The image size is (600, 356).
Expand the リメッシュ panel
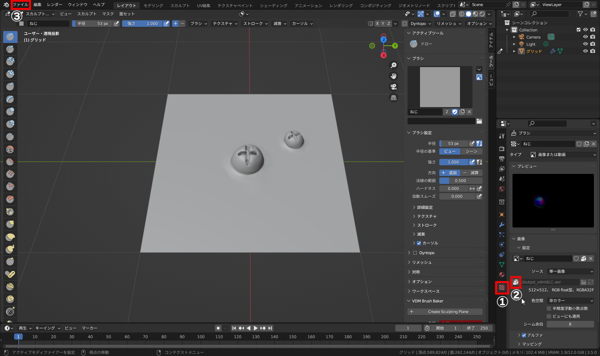(x=422, y=262)
